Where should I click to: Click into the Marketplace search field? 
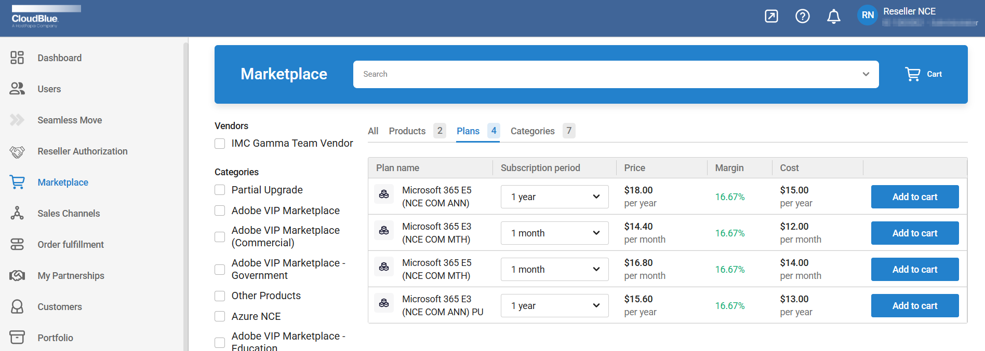(x=603, y=74)
